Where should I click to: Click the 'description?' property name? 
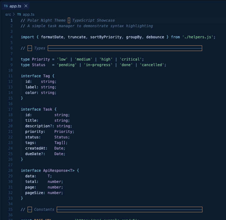39,126
